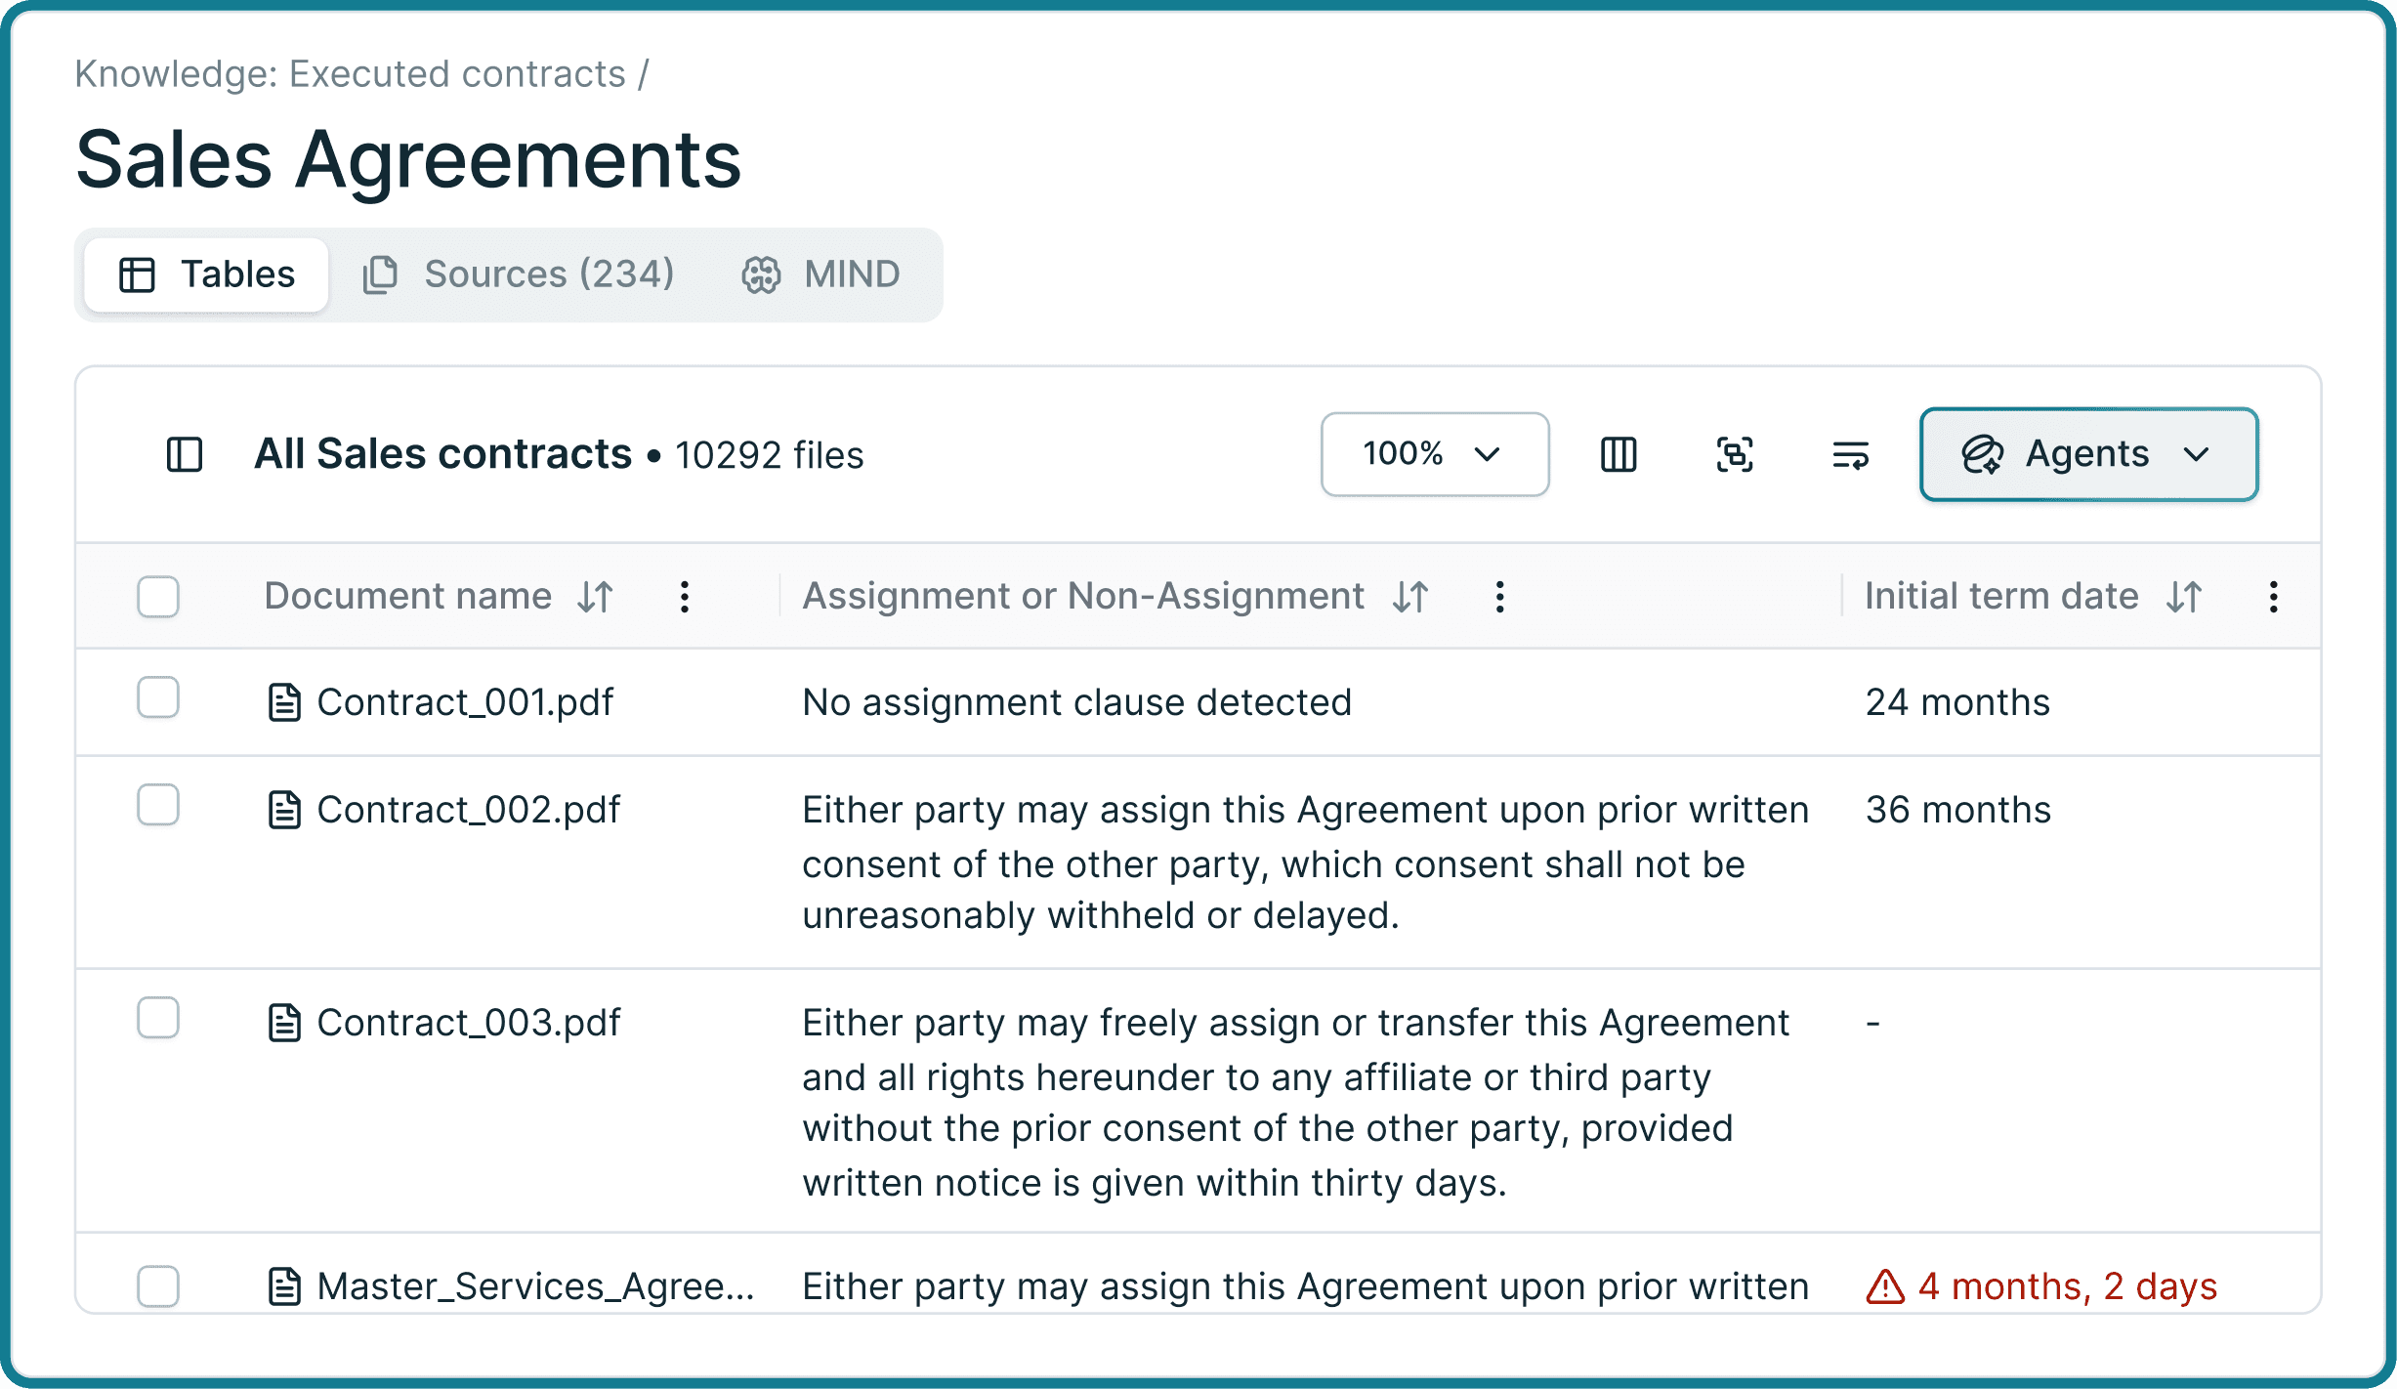Select the Contract_001.pdf row checkbox

[x=158, y=698]
